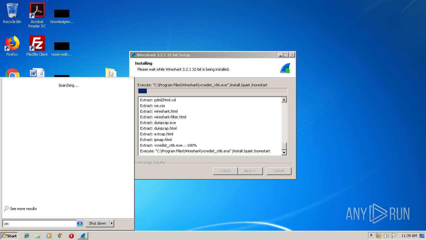Image resolution: width=426 pixels, height=240 pixels.
Task: Click the magnifier See more results icon
Action: coord(6,209)
